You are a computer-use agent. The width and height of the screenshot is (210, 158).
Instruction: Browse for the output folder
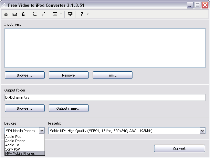coord(25,108)
